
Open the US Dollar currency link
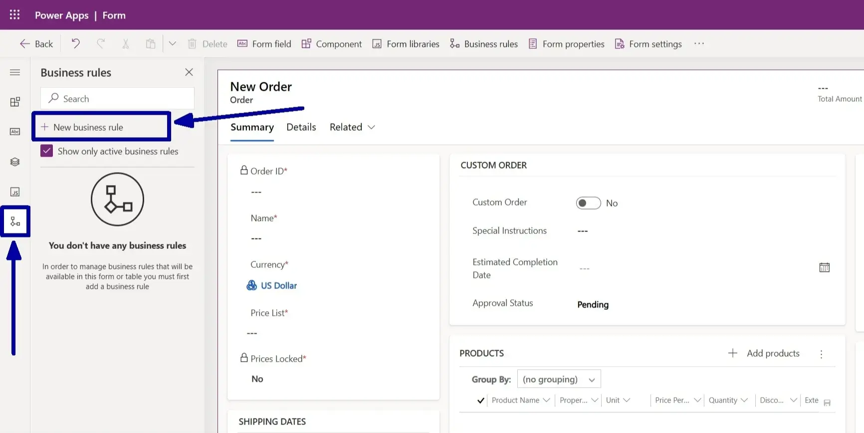tap(278, 286)
